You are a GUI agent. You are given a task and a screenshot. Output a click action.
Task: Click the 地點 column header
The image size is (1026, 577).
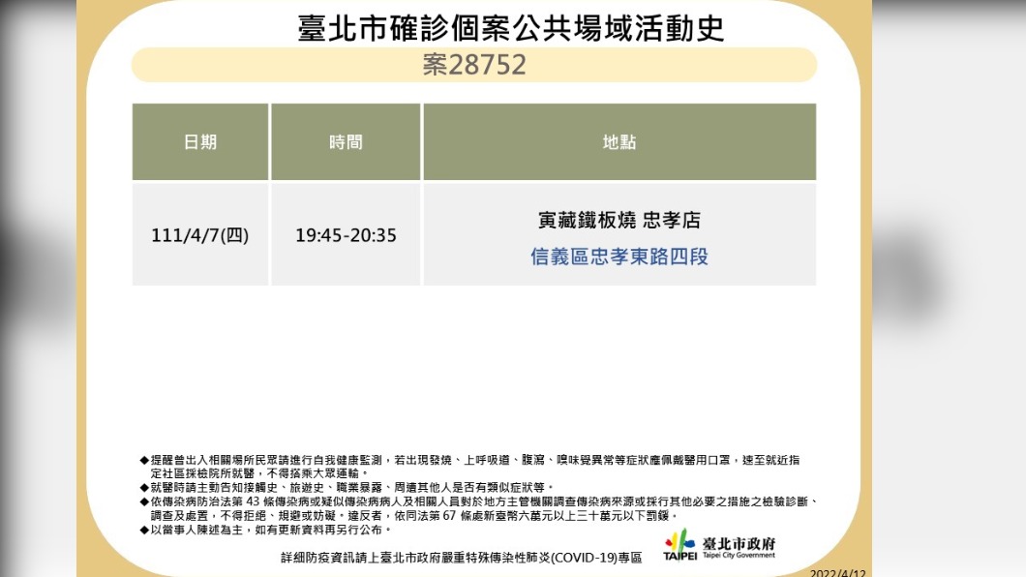click(x=619, y=142)
